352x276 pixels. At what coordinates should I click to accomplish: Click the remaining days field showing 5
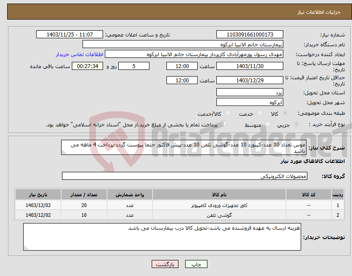(x=134, y=66)
